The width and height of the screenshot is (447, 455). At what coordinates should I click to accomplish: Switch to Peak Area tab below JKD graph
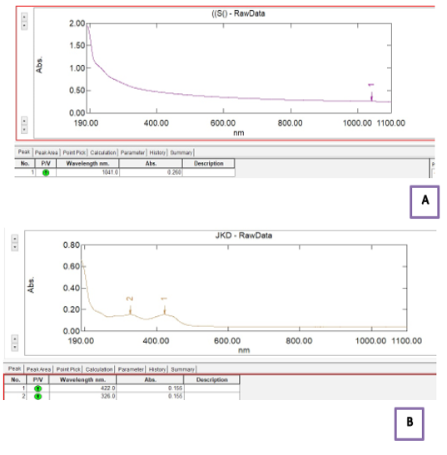(38, 369)
